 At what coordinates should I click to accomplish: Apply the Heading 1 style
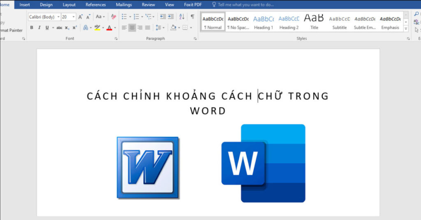point(264,22)
